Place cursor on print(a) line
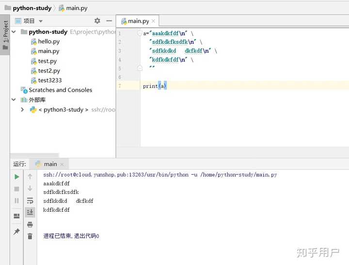This screenshot has width=349, height=265. (x=155, y=86)
